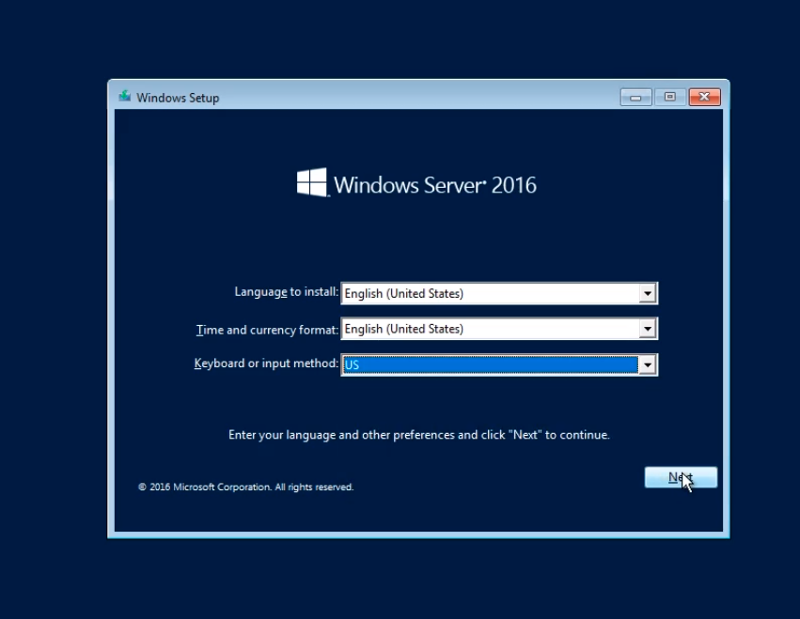Click the "Windows Setup" title text

[178, 98]
